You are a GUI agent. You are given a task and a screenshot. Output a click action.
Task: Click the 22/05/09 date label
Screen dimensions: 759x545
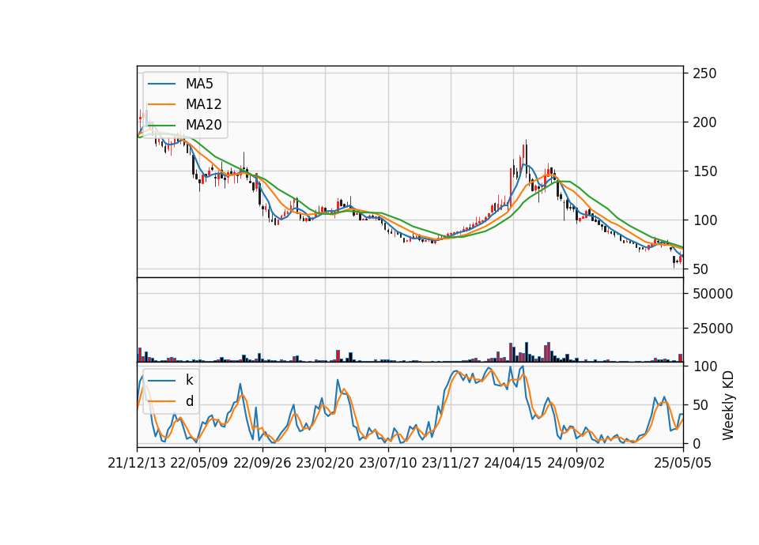[199, 463]
